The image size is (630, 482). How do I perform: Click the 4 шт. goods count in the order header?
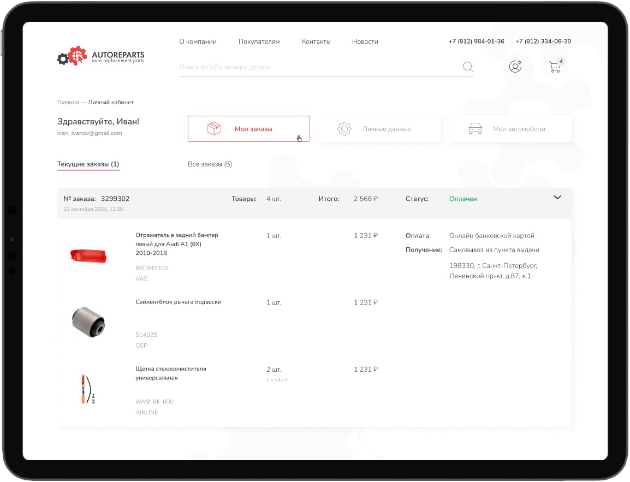click(274, 199)
